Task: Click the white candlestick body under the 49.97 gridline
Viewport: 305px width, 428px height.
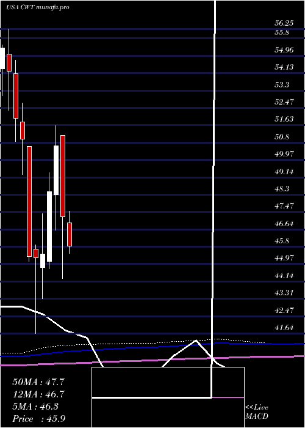Action: click(x=56, y=171)
